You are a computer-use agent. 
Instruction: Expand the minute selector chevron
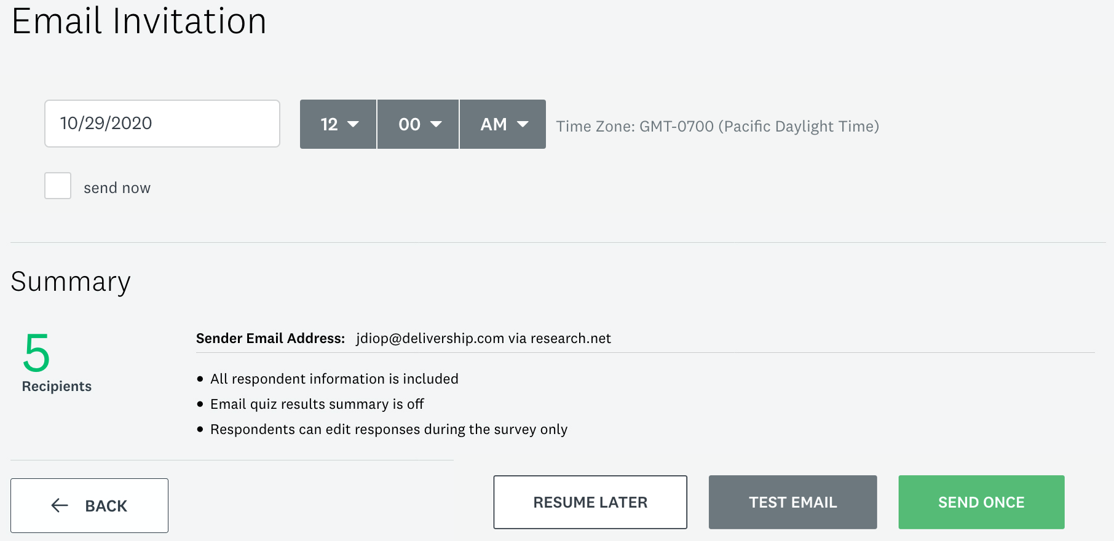click(x=437, y=124)
